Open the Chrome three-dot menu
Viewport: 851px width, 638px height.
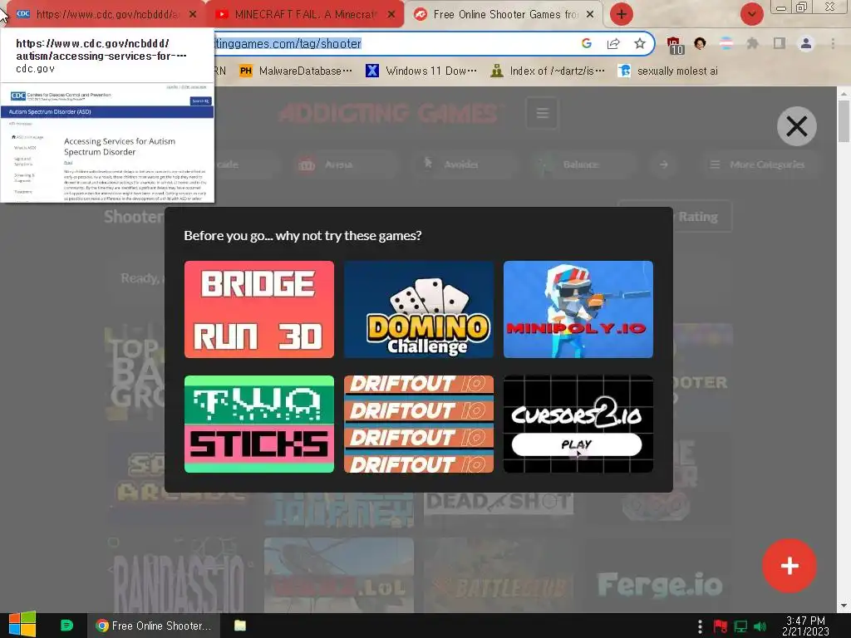point(833,43)
